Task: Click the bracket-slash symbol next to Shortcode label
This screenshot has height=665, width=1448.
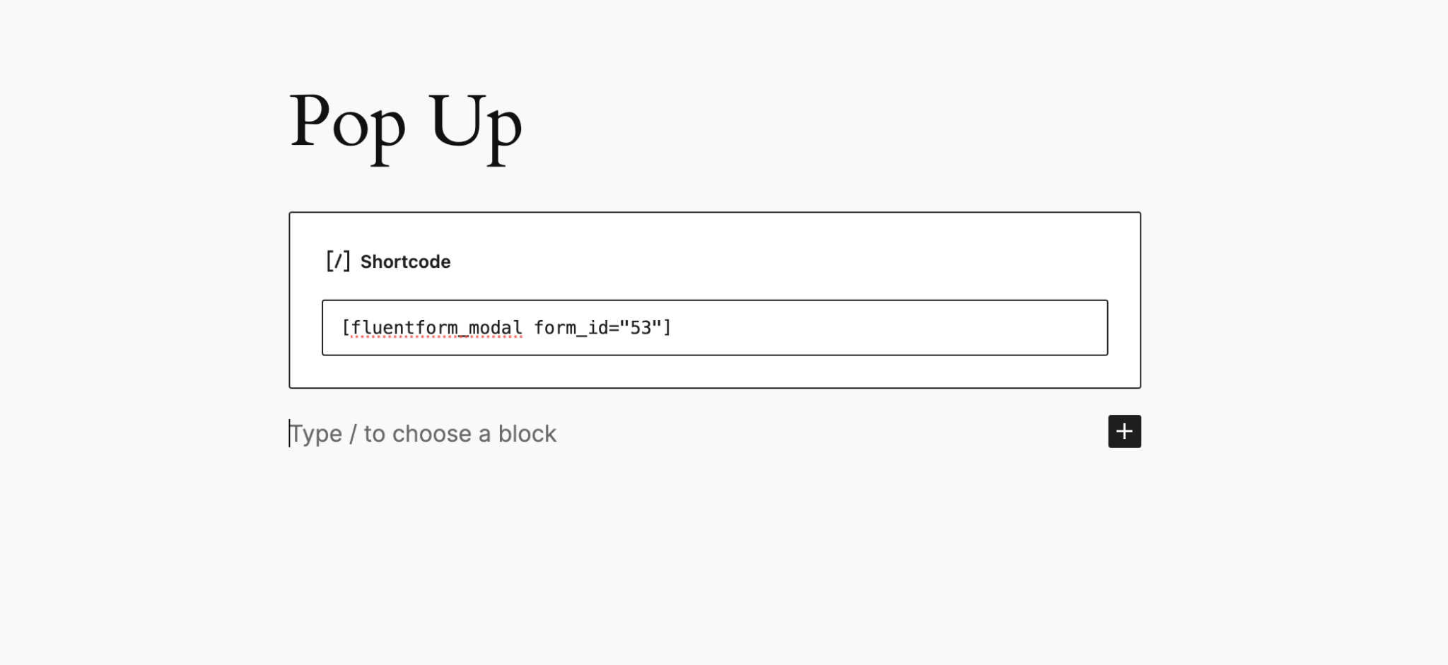Action: tap(339, 261)
